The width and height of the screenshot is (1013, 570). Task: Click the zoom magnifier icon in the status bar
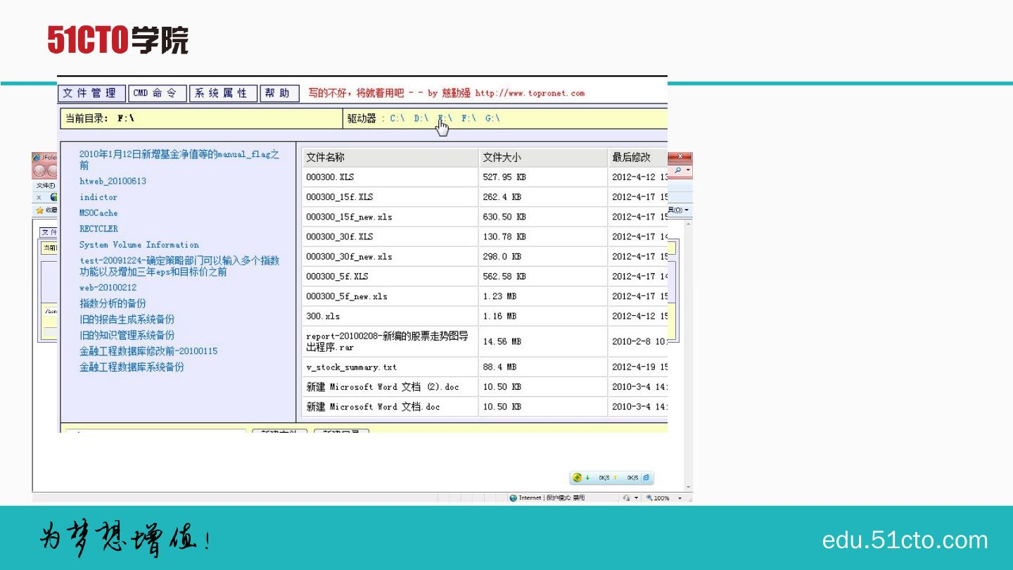coord(649,498)
